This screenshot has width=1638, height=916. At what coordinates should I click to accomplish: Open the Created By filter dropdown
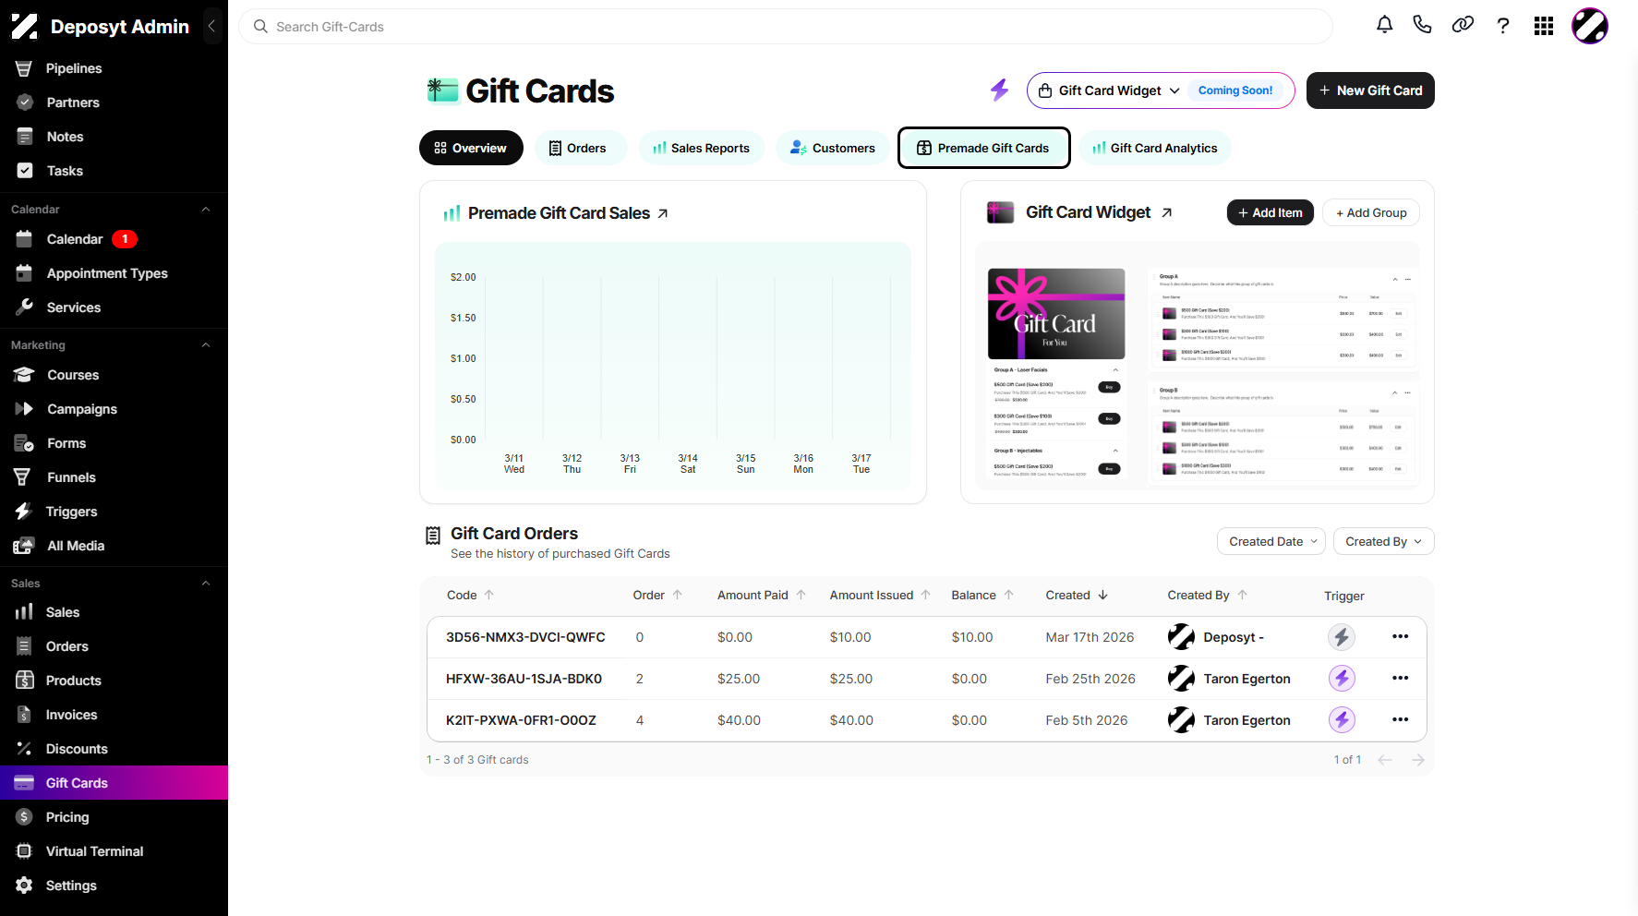(1383, 541)
